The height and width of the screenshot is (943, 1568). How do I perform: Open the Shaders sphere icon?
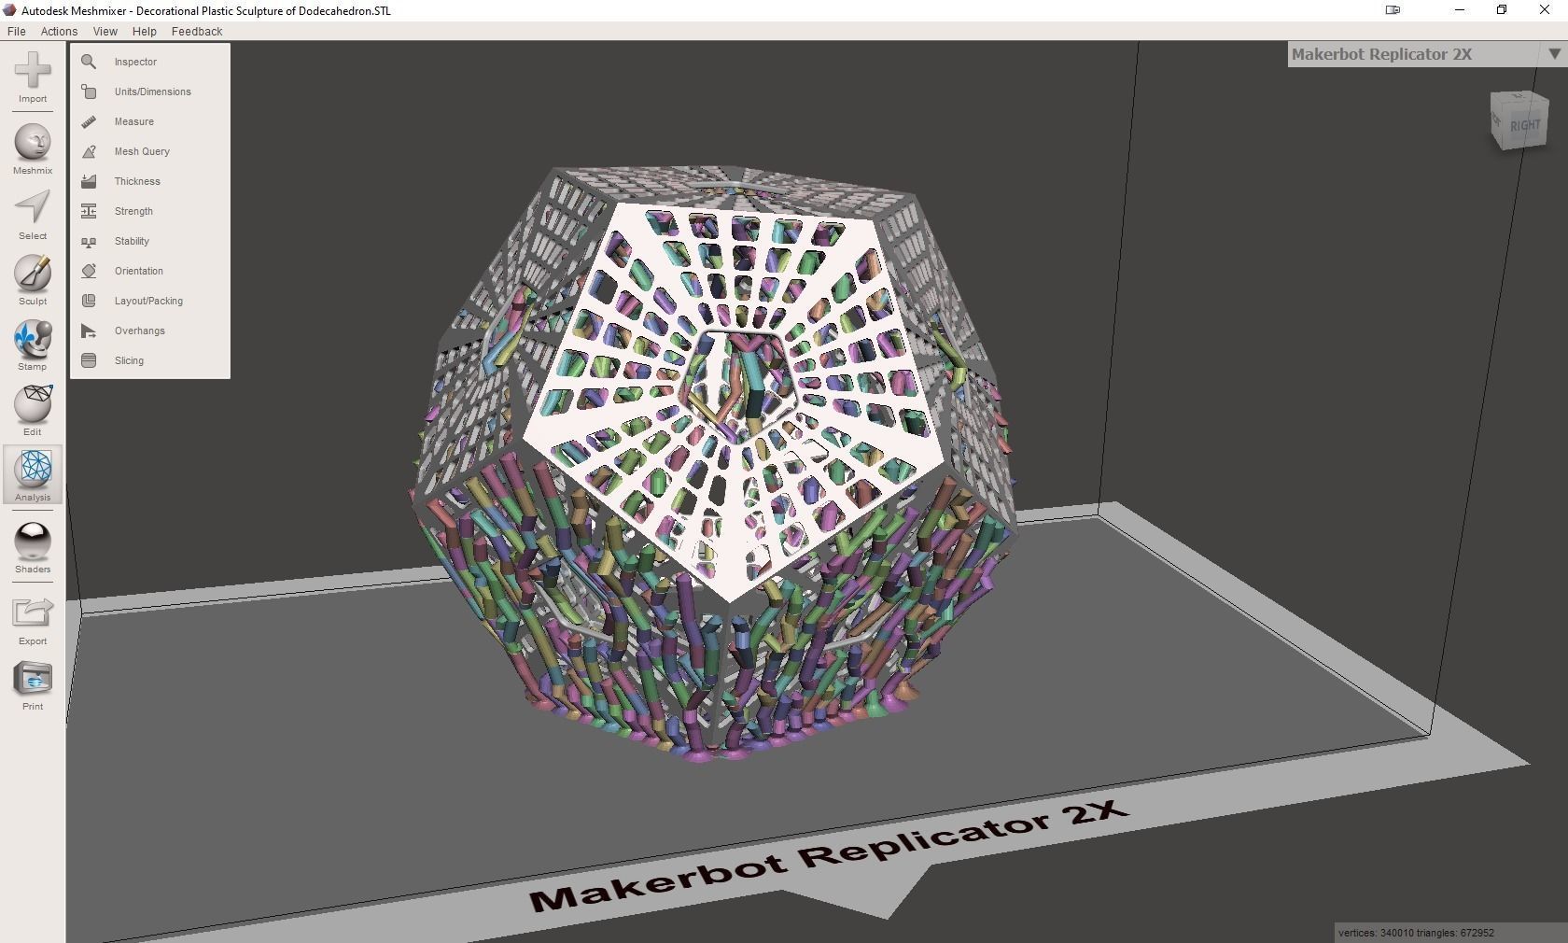33,541
